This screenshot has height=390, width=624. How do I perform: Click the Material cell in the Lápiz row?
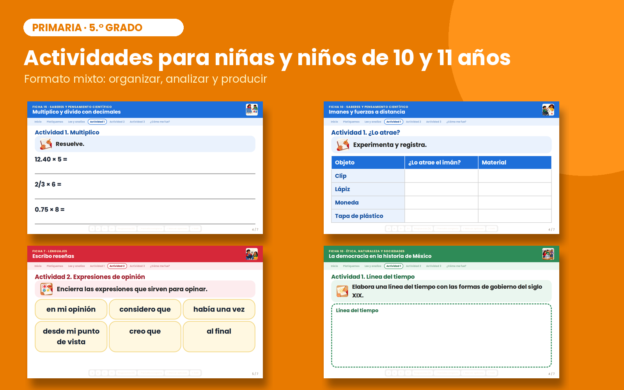pyautogui.click(x=515, y=189)
